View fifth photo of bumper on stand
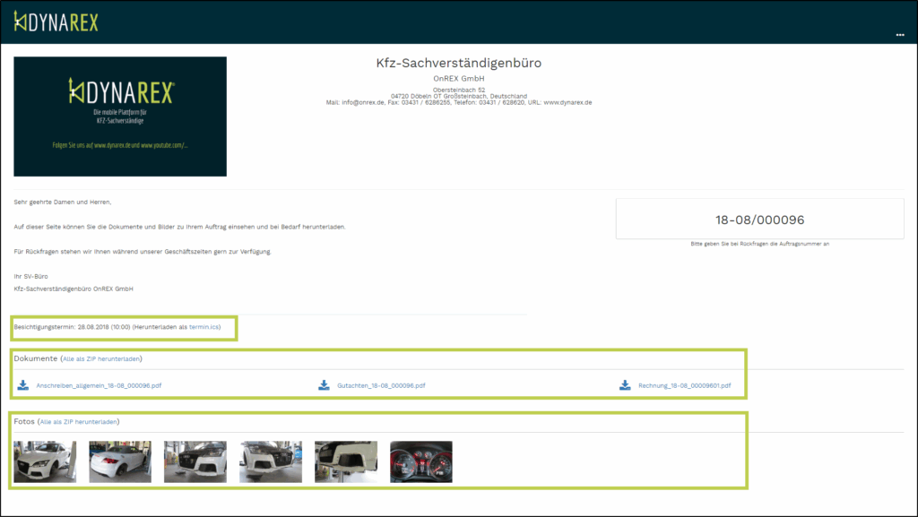The image size is (918, 517). pos(346,461)
